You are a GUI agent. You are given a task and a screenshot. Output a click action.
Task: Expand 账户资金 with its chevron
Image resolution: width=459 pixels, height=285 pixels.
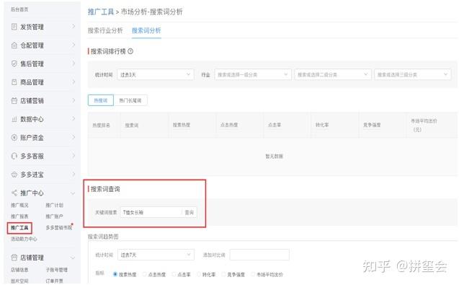pos(73,136)
